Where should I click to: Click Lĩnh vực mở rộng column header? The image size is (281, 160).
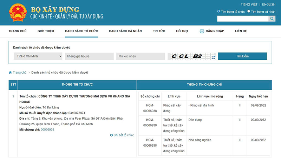pos(210,96)
